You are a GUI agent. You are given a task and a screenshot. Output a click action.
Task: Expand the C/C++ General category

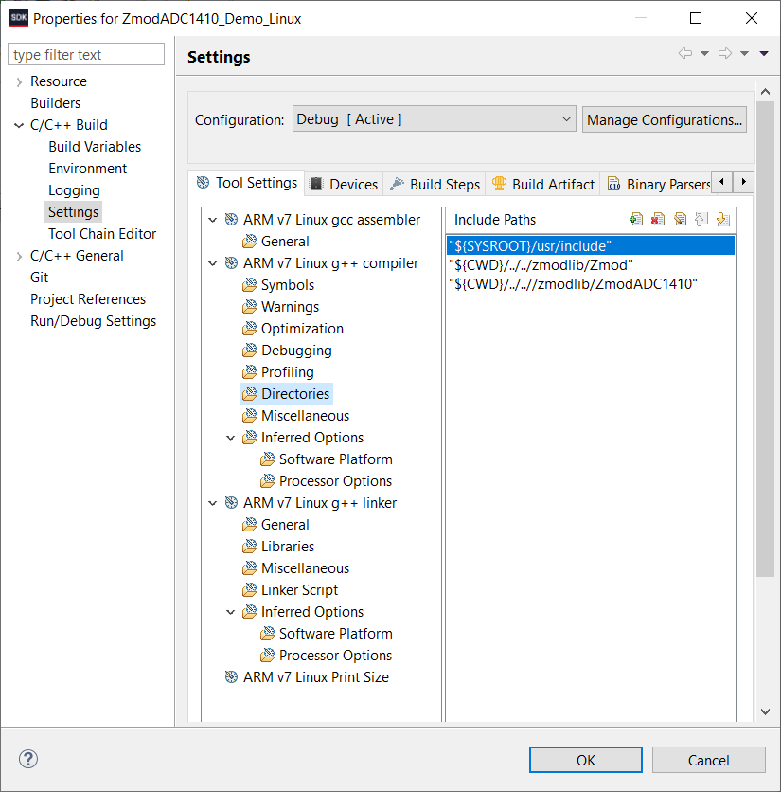tap(19, 256)
